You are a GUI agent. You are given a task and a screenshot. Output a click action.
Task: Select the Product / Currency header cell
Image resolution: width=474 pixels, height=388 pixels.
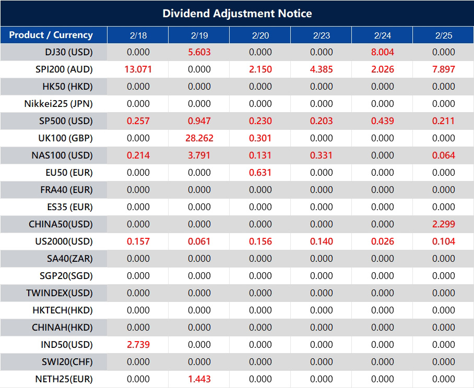pos(54,35)
